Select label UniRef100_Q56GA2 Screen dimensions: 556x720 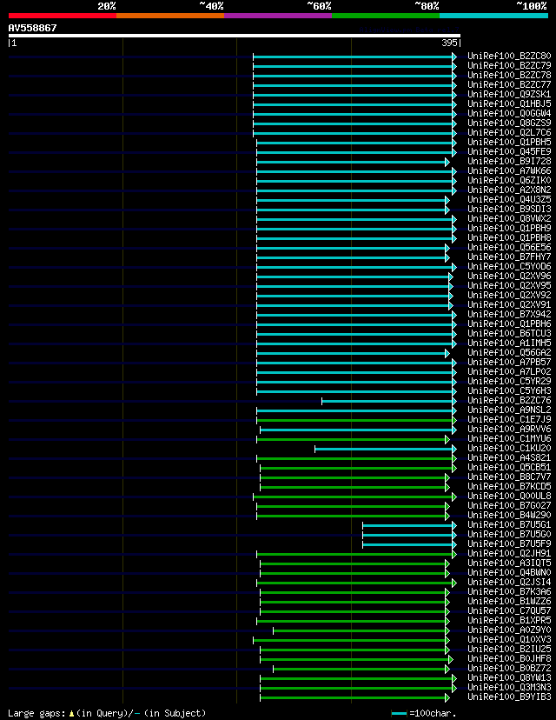coord(509,353)
